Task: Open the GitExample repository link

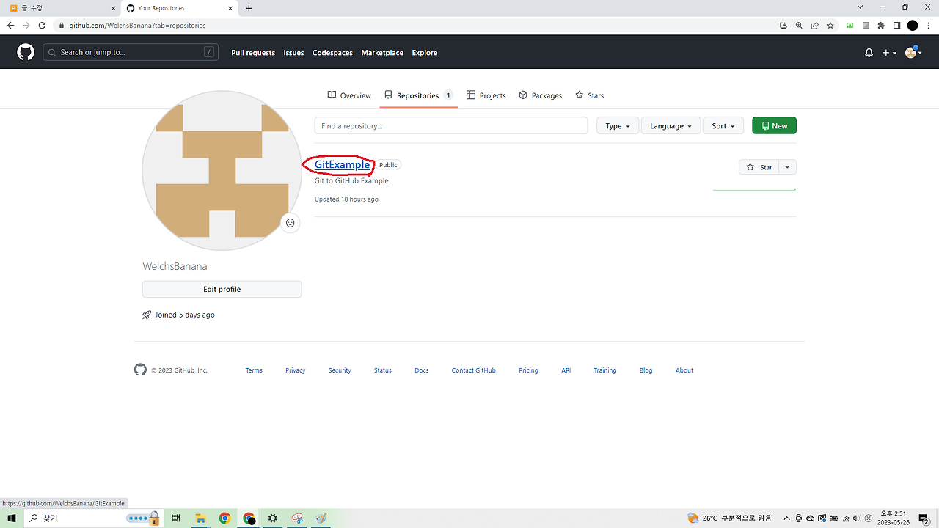Action: pos(342,164)
